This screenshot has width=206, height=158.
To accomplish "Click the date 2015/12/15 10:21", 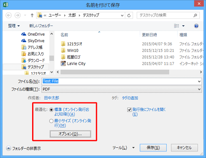I will click(158, 50).
